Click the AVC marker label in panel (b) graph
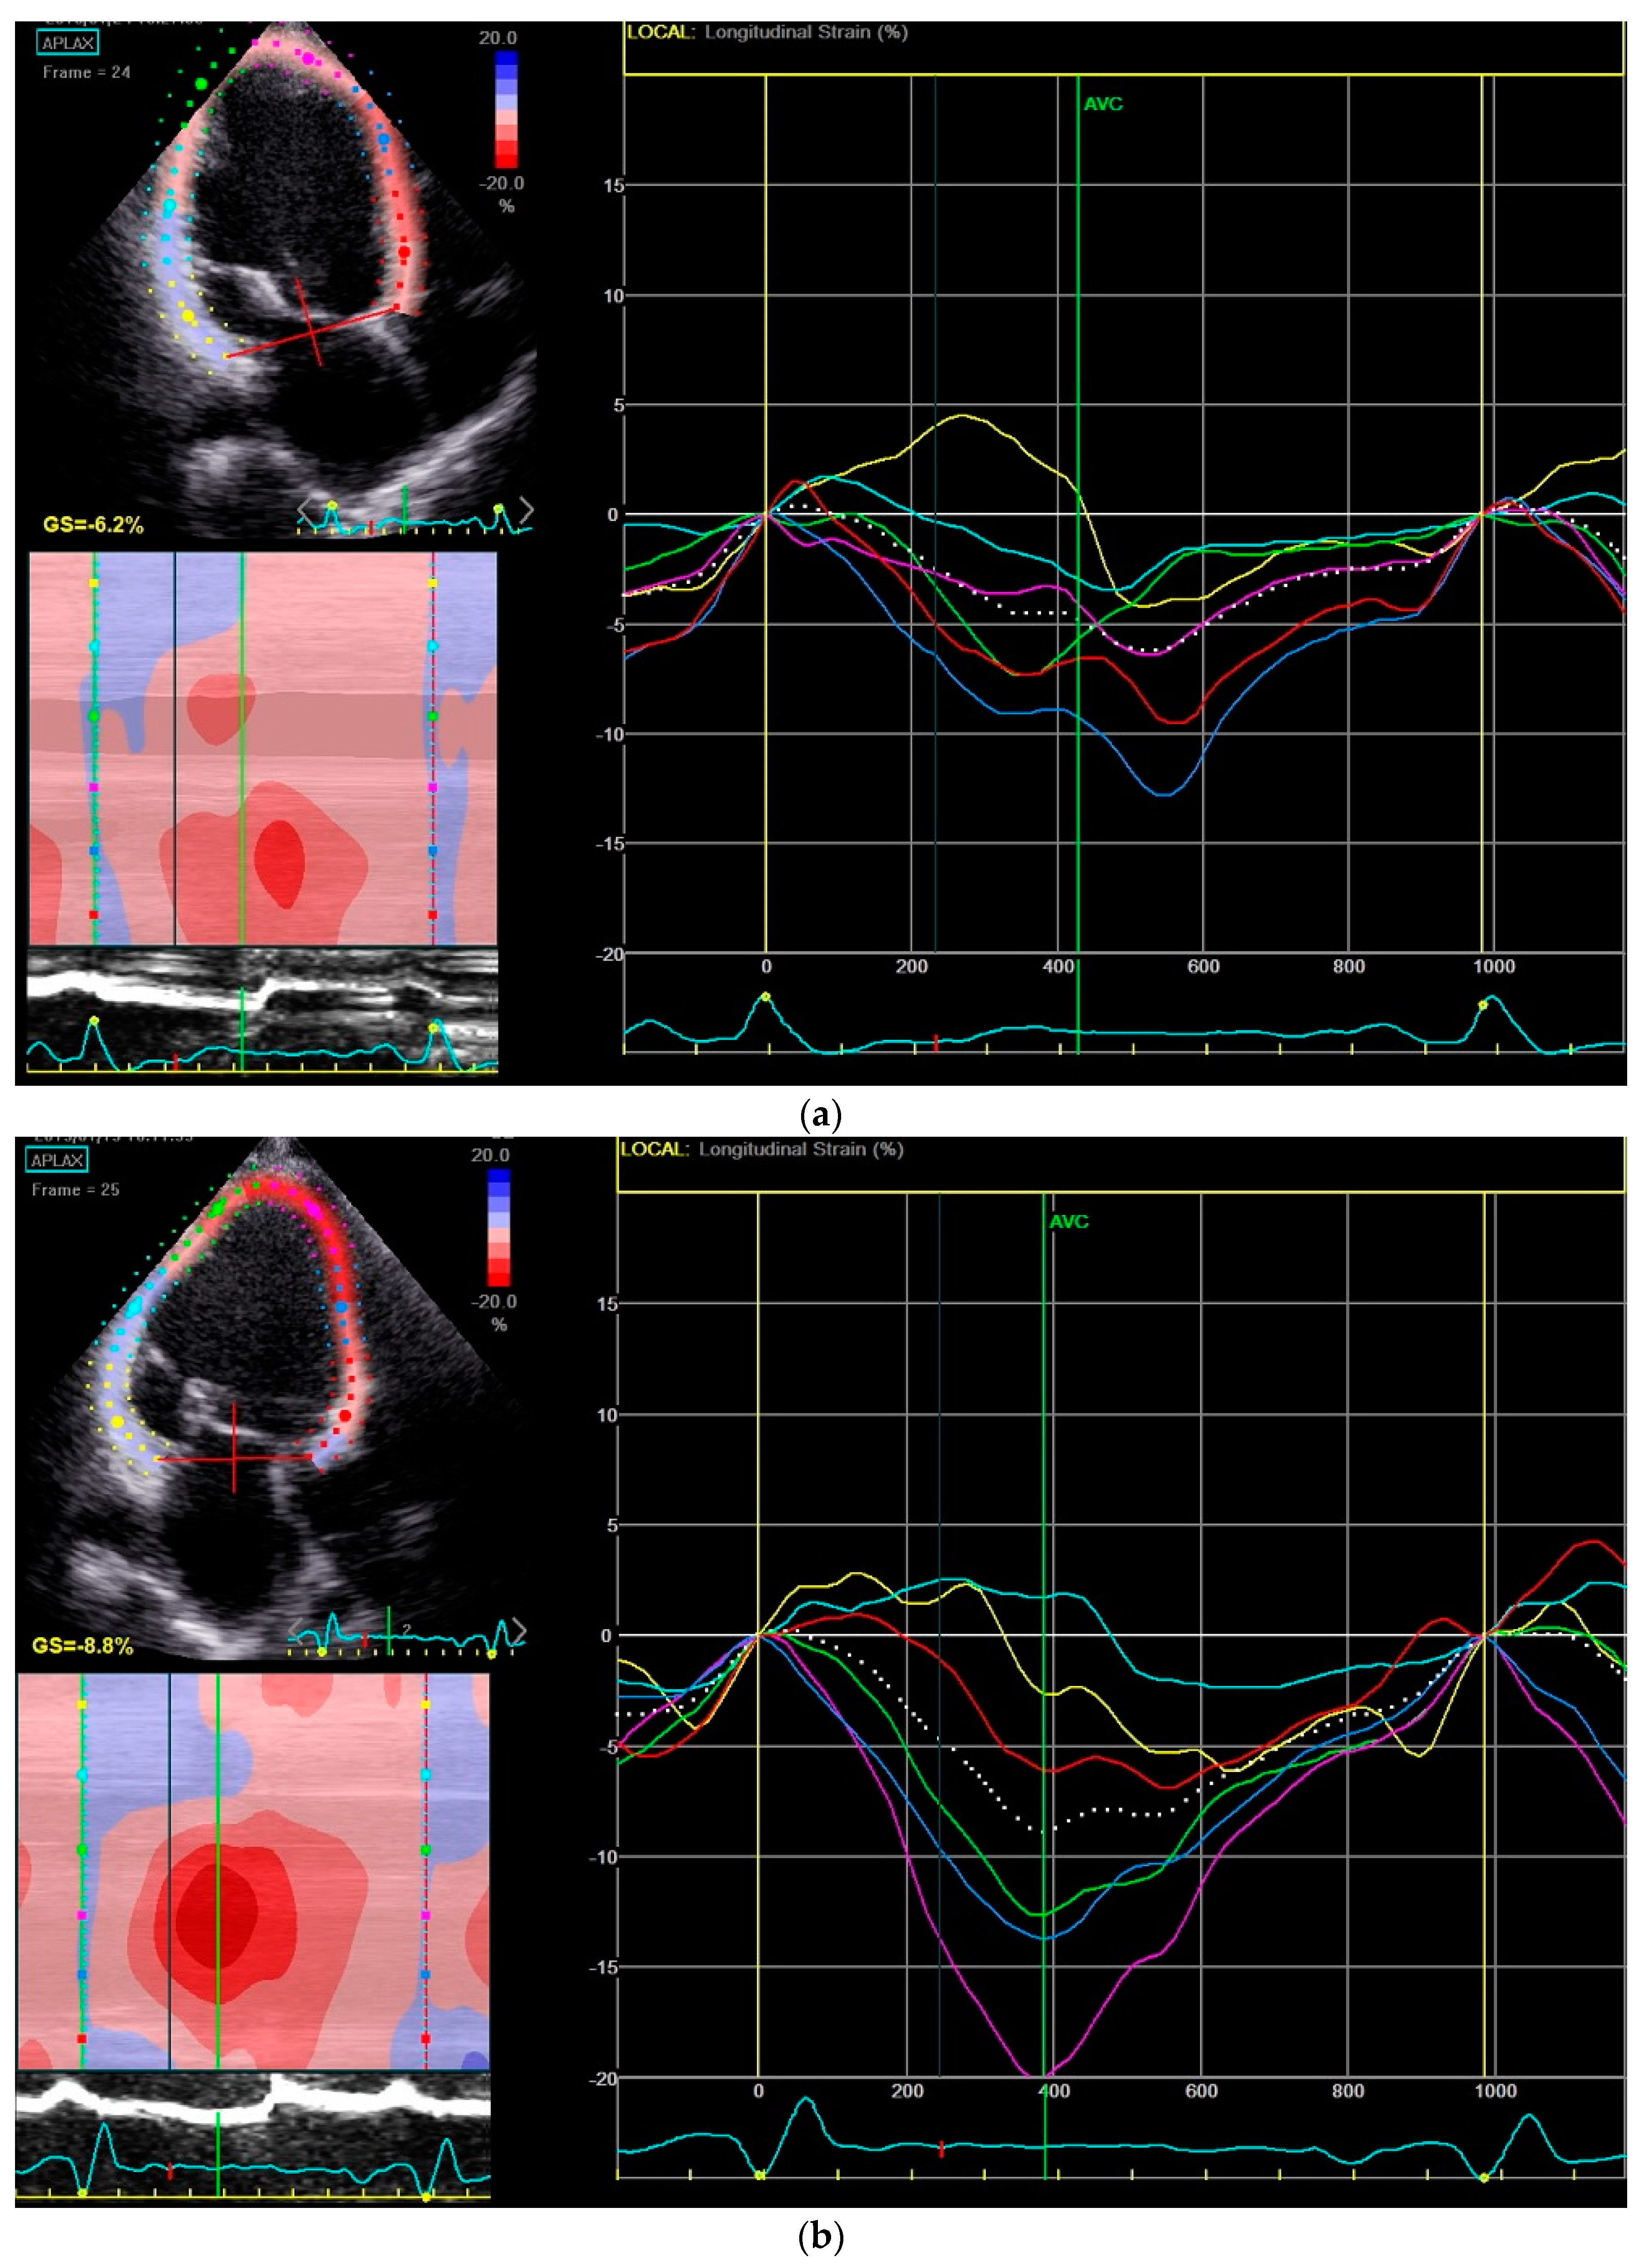The width and height of the screenshot is (1649, 2268). (1069, 1222)
